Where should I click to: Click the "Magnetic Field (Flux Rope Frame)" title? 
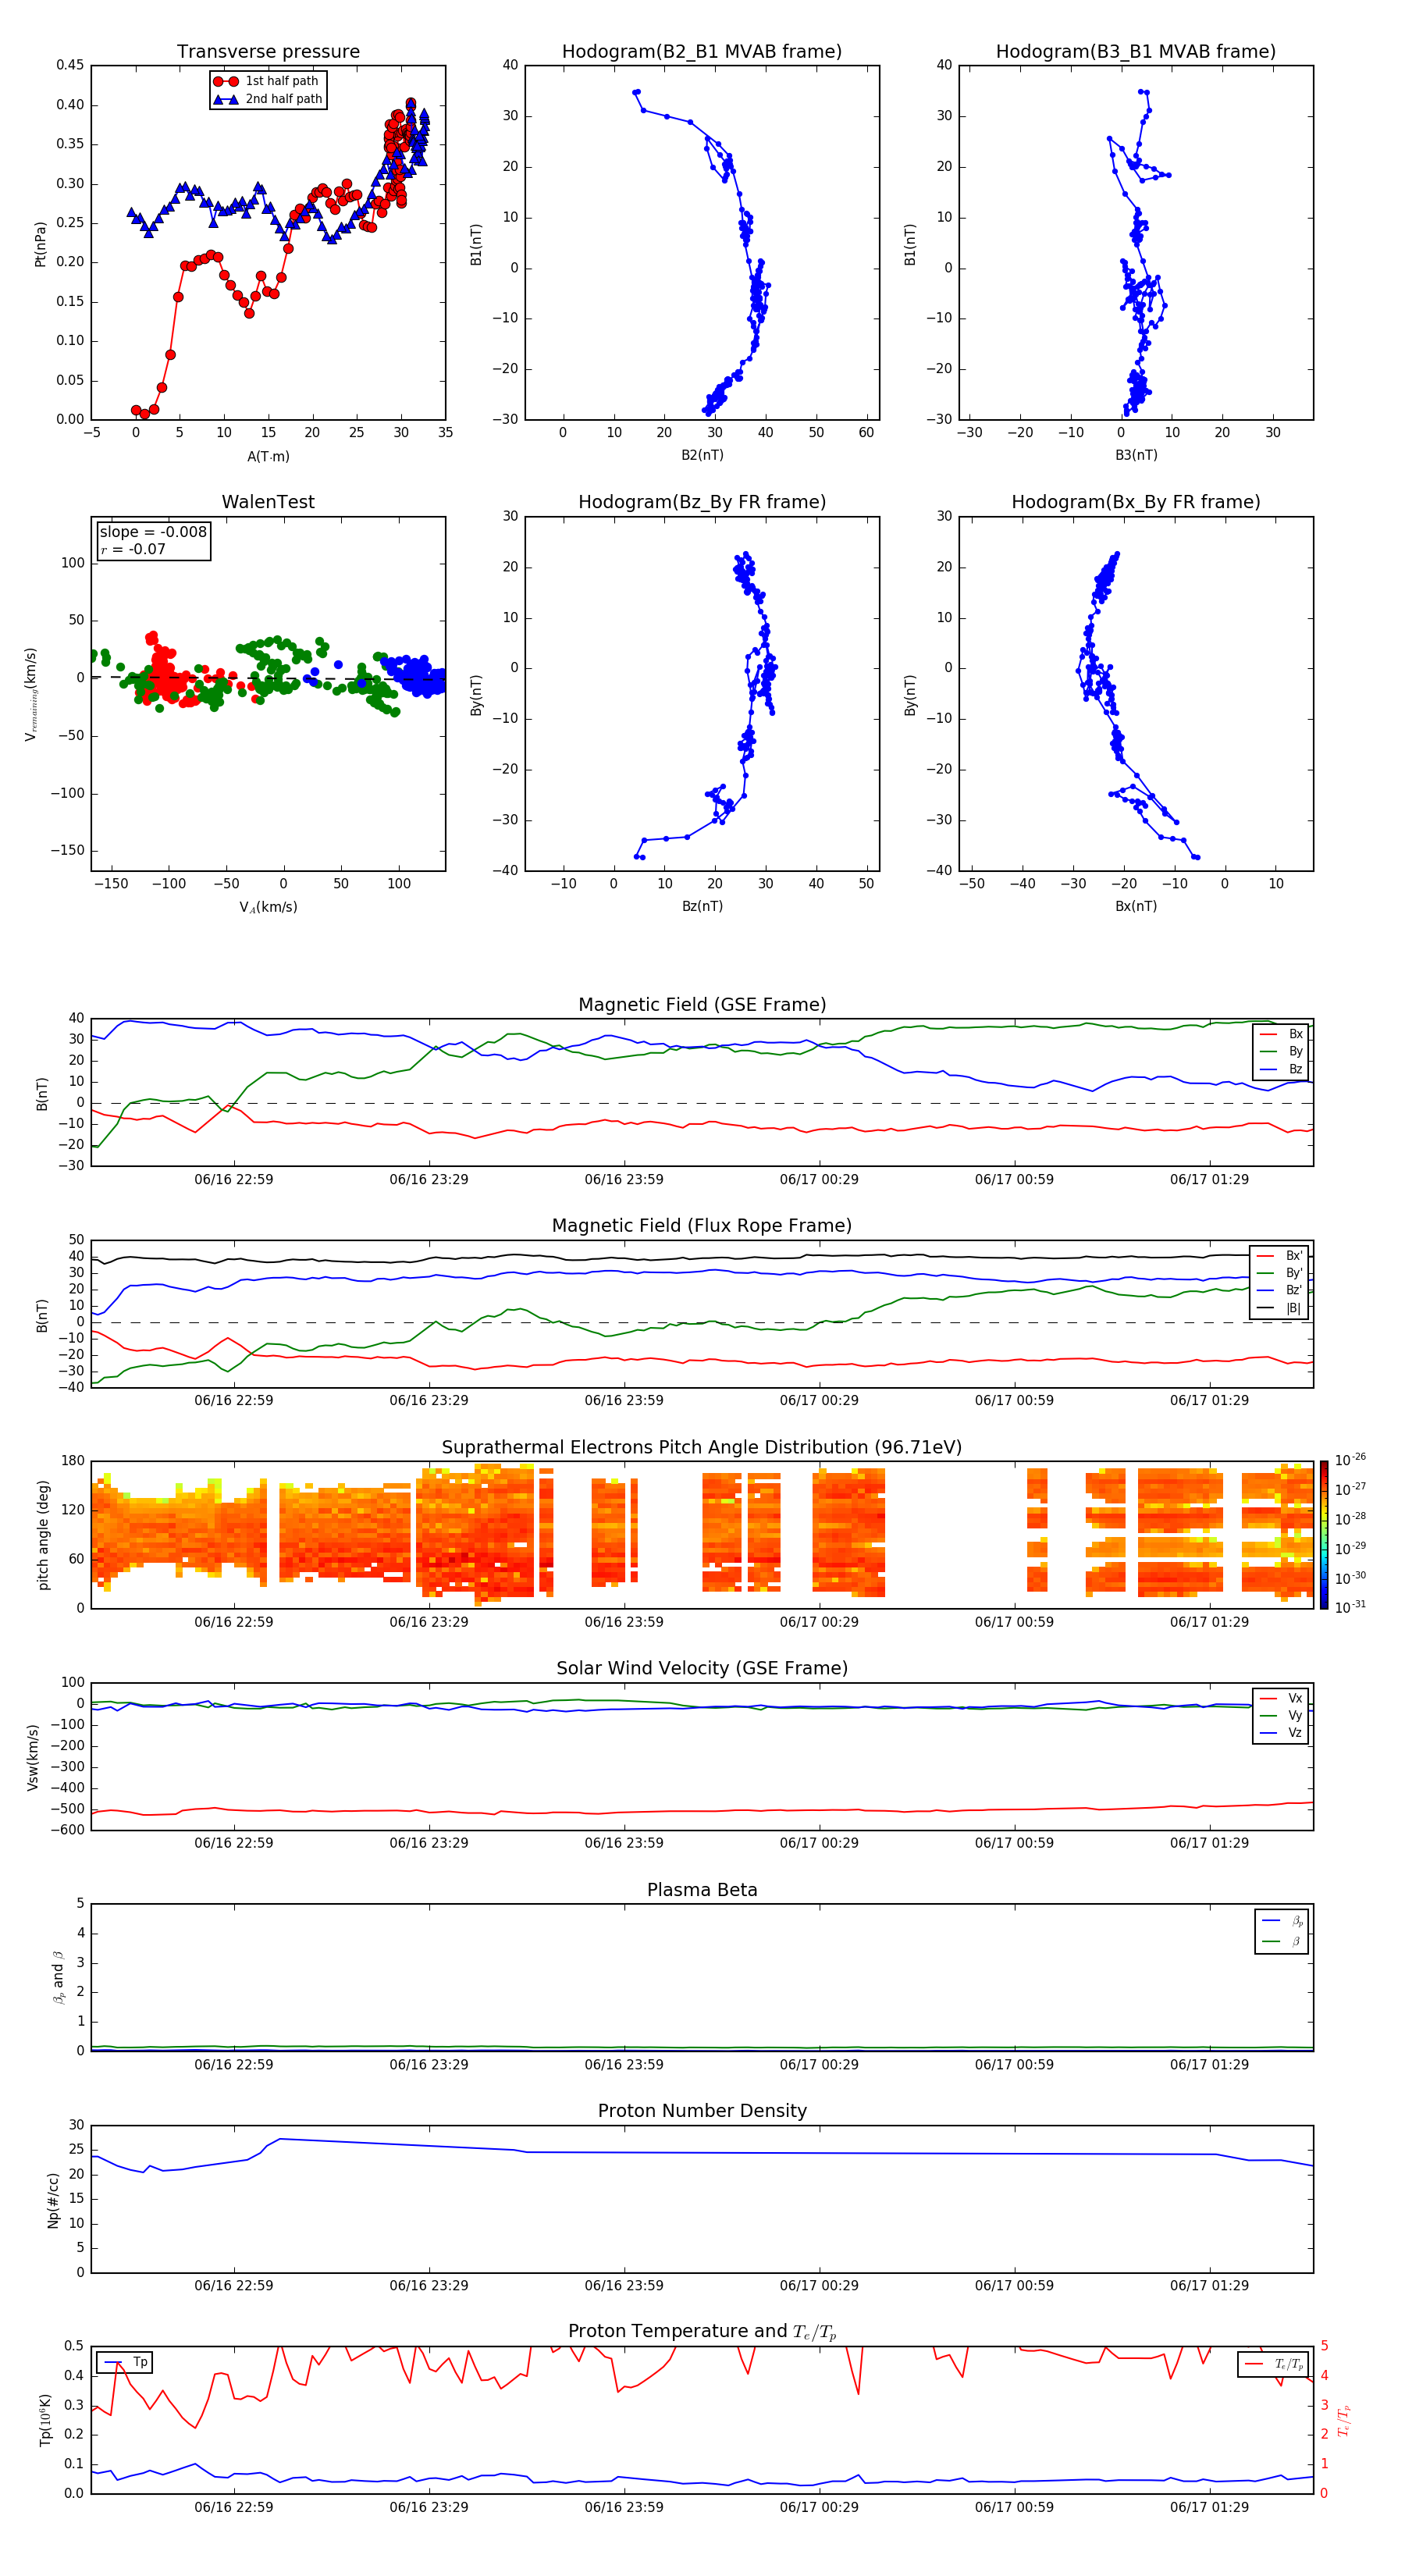(702, 1226)
